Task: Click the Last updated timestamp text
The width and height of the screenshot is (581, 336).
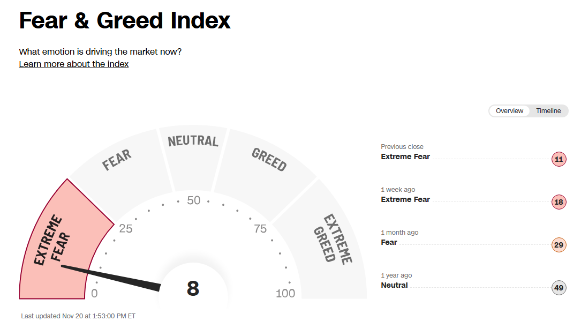Action: tap(78, 316)
